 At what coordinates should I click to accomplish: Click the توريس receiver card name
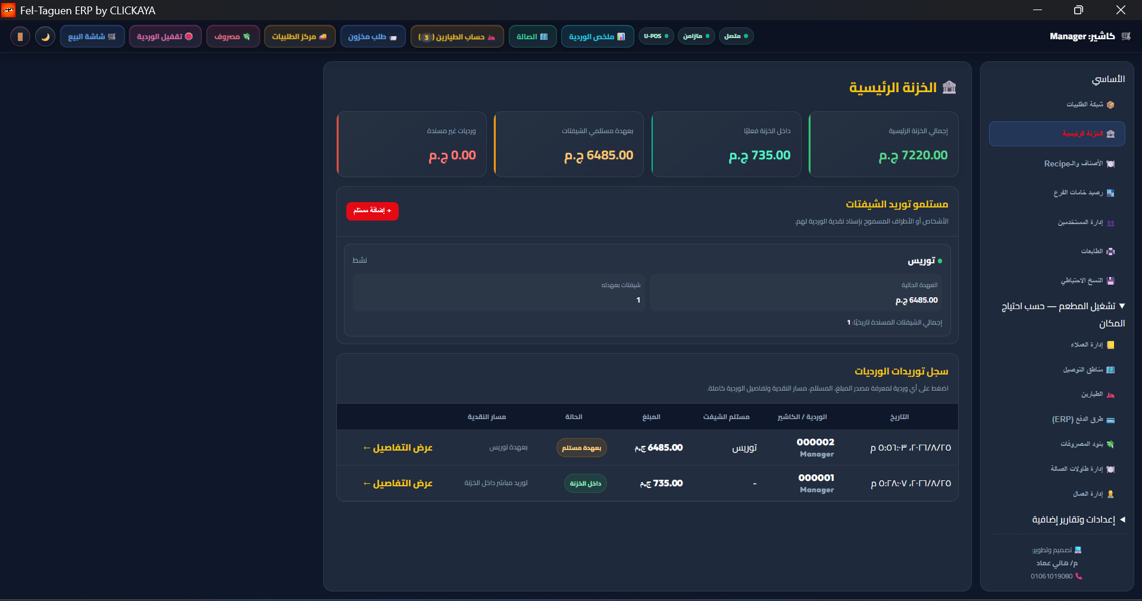pos(921,261)
